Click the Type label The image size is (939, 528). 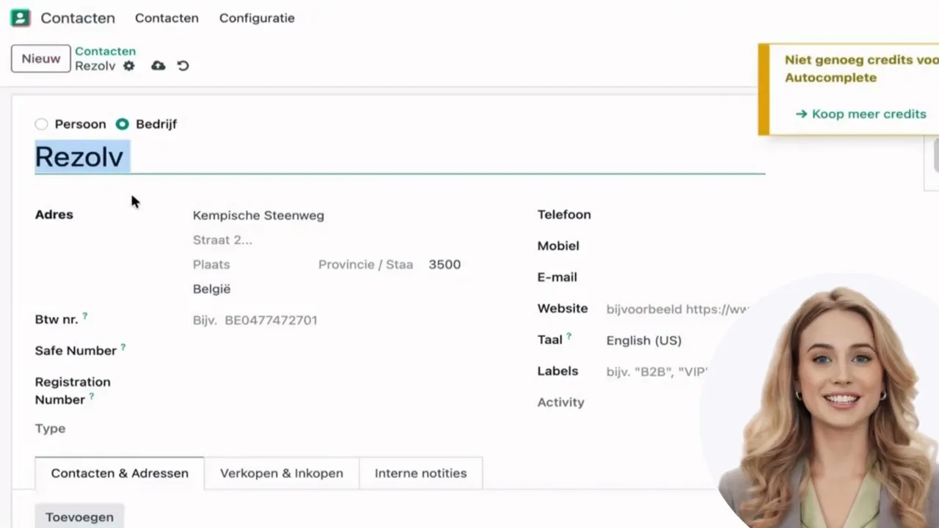tap(50, 428)
